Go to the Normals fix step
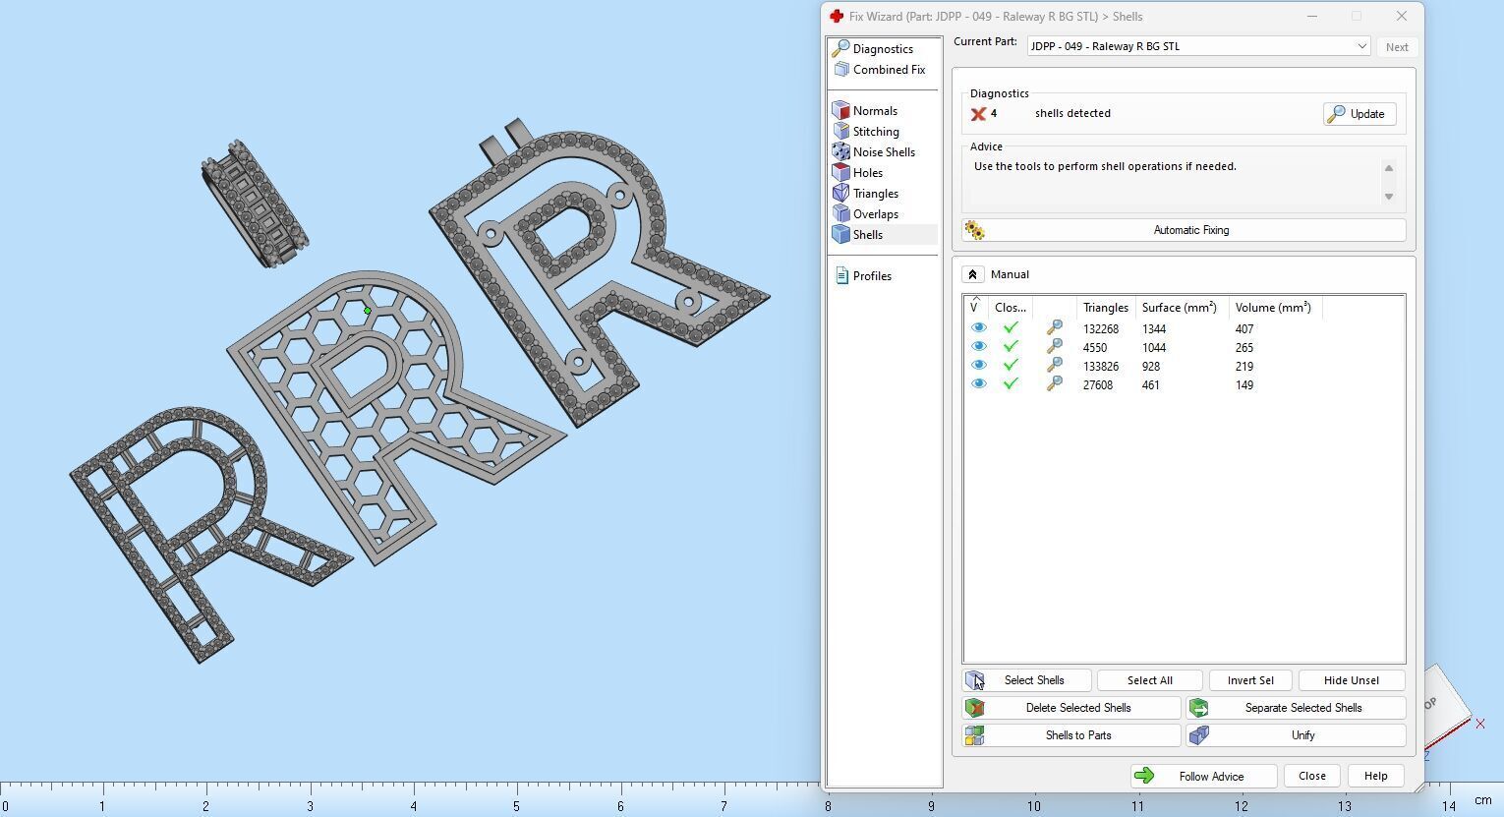 coord(874,111)
